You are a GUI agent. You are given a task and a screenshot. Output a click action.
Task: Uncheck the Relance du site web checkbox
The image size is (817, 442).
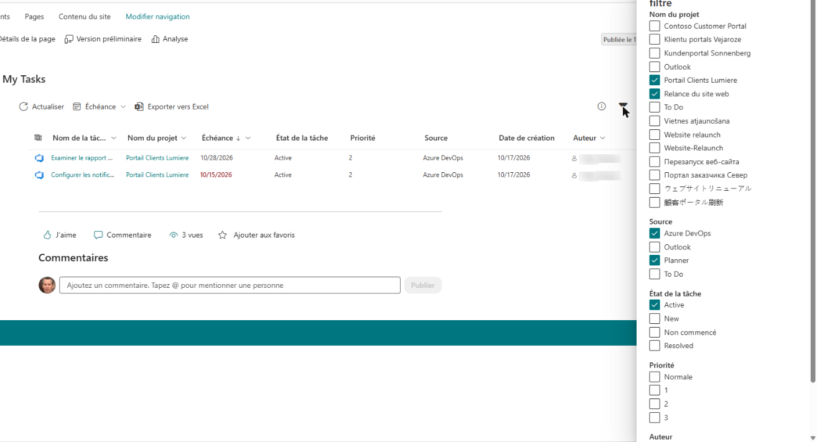pyautogui.click(x=655, y=94)
